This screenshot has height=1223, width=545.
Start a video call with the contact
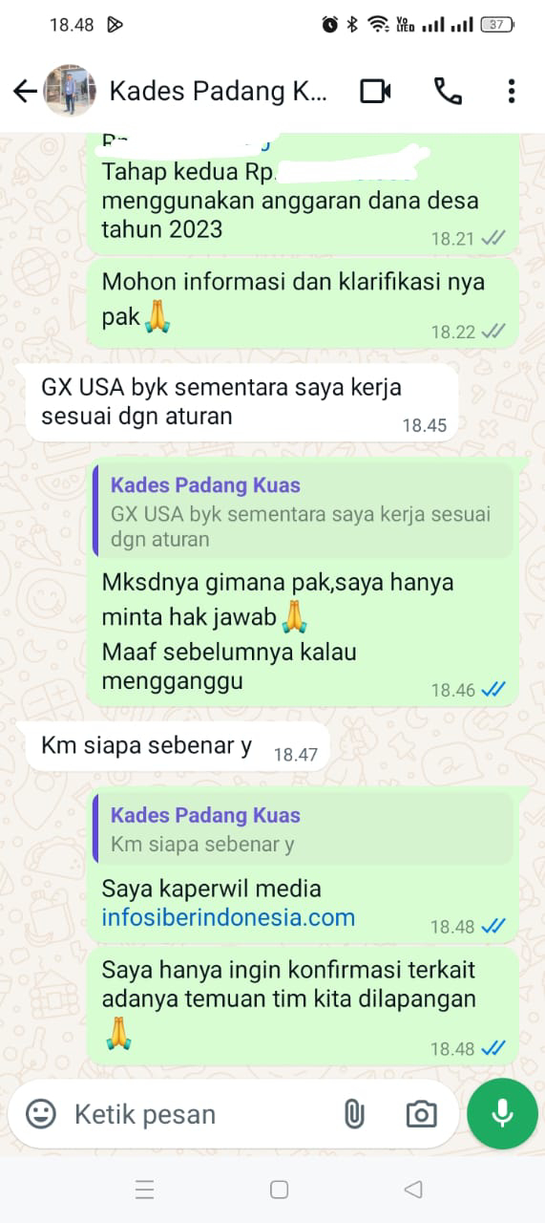pos(376,91)
